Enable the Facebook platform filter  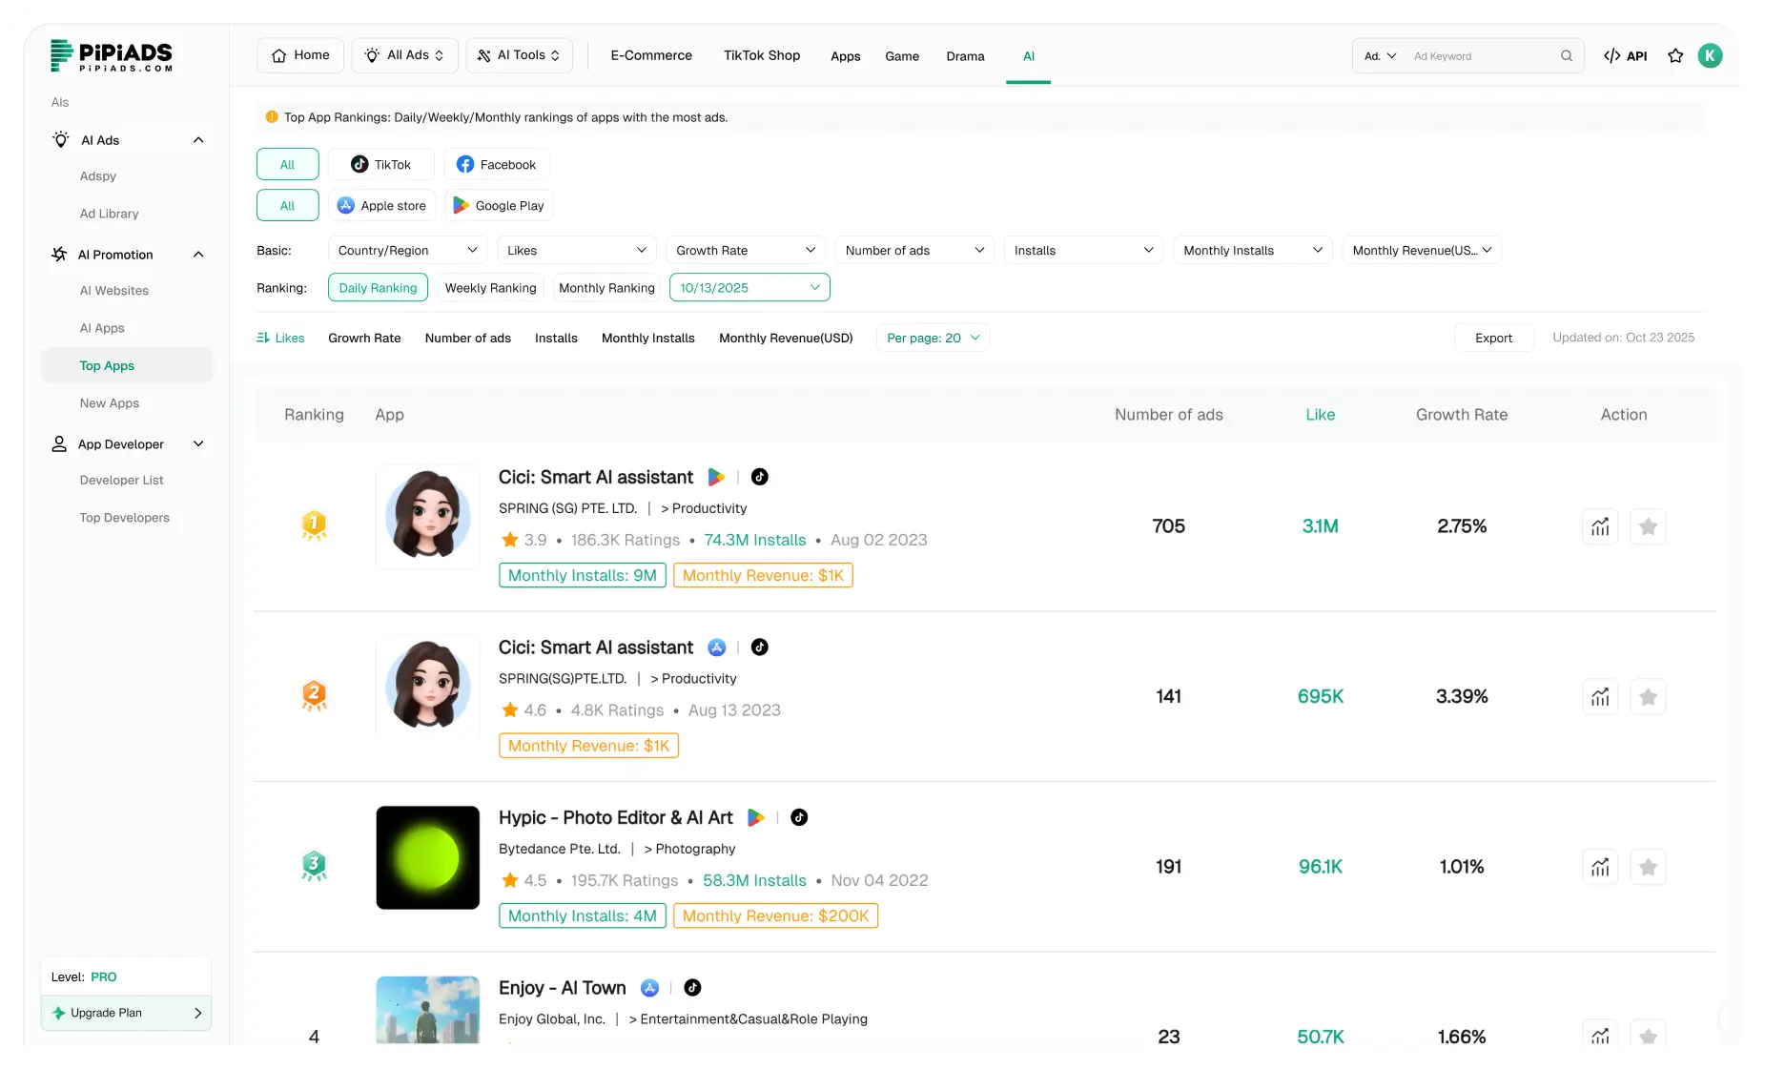click(496, 164)
